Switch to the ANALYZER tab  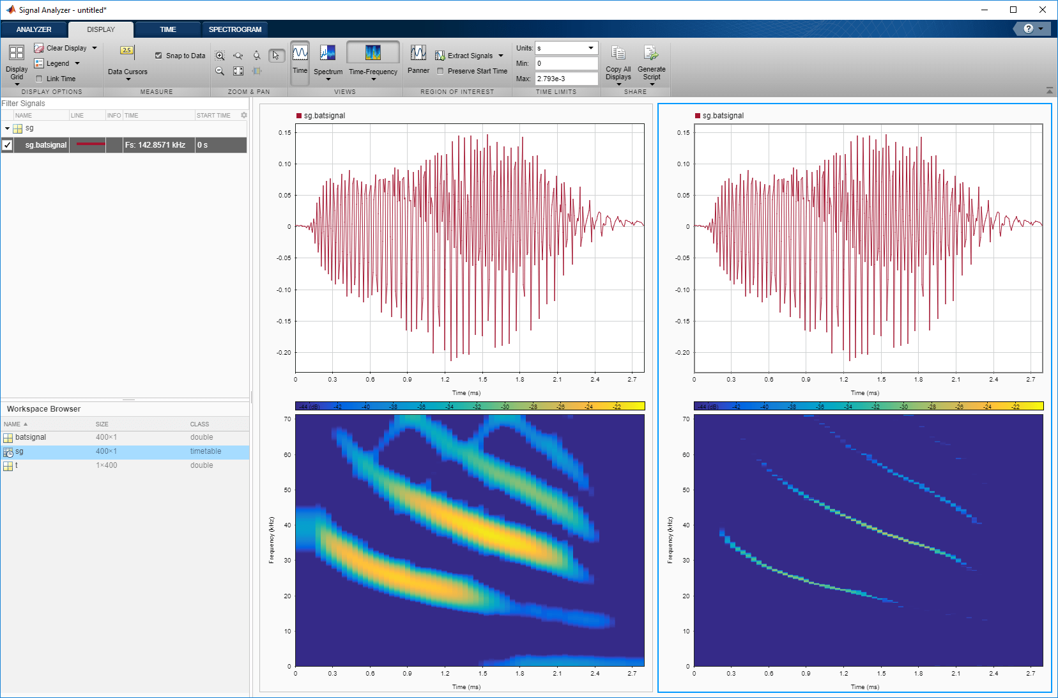click(34, 29)
